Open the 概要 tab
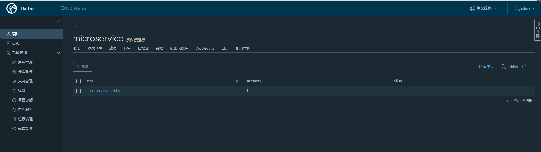 click(77, 48)
